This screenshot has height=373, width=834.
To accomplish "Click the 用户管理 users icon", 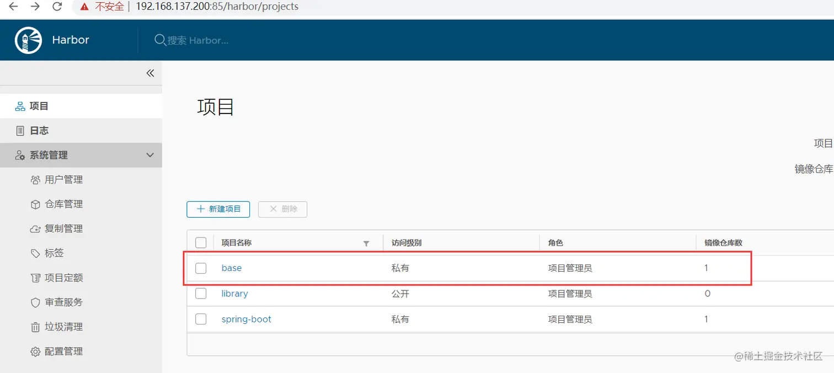I will point(35,180).
